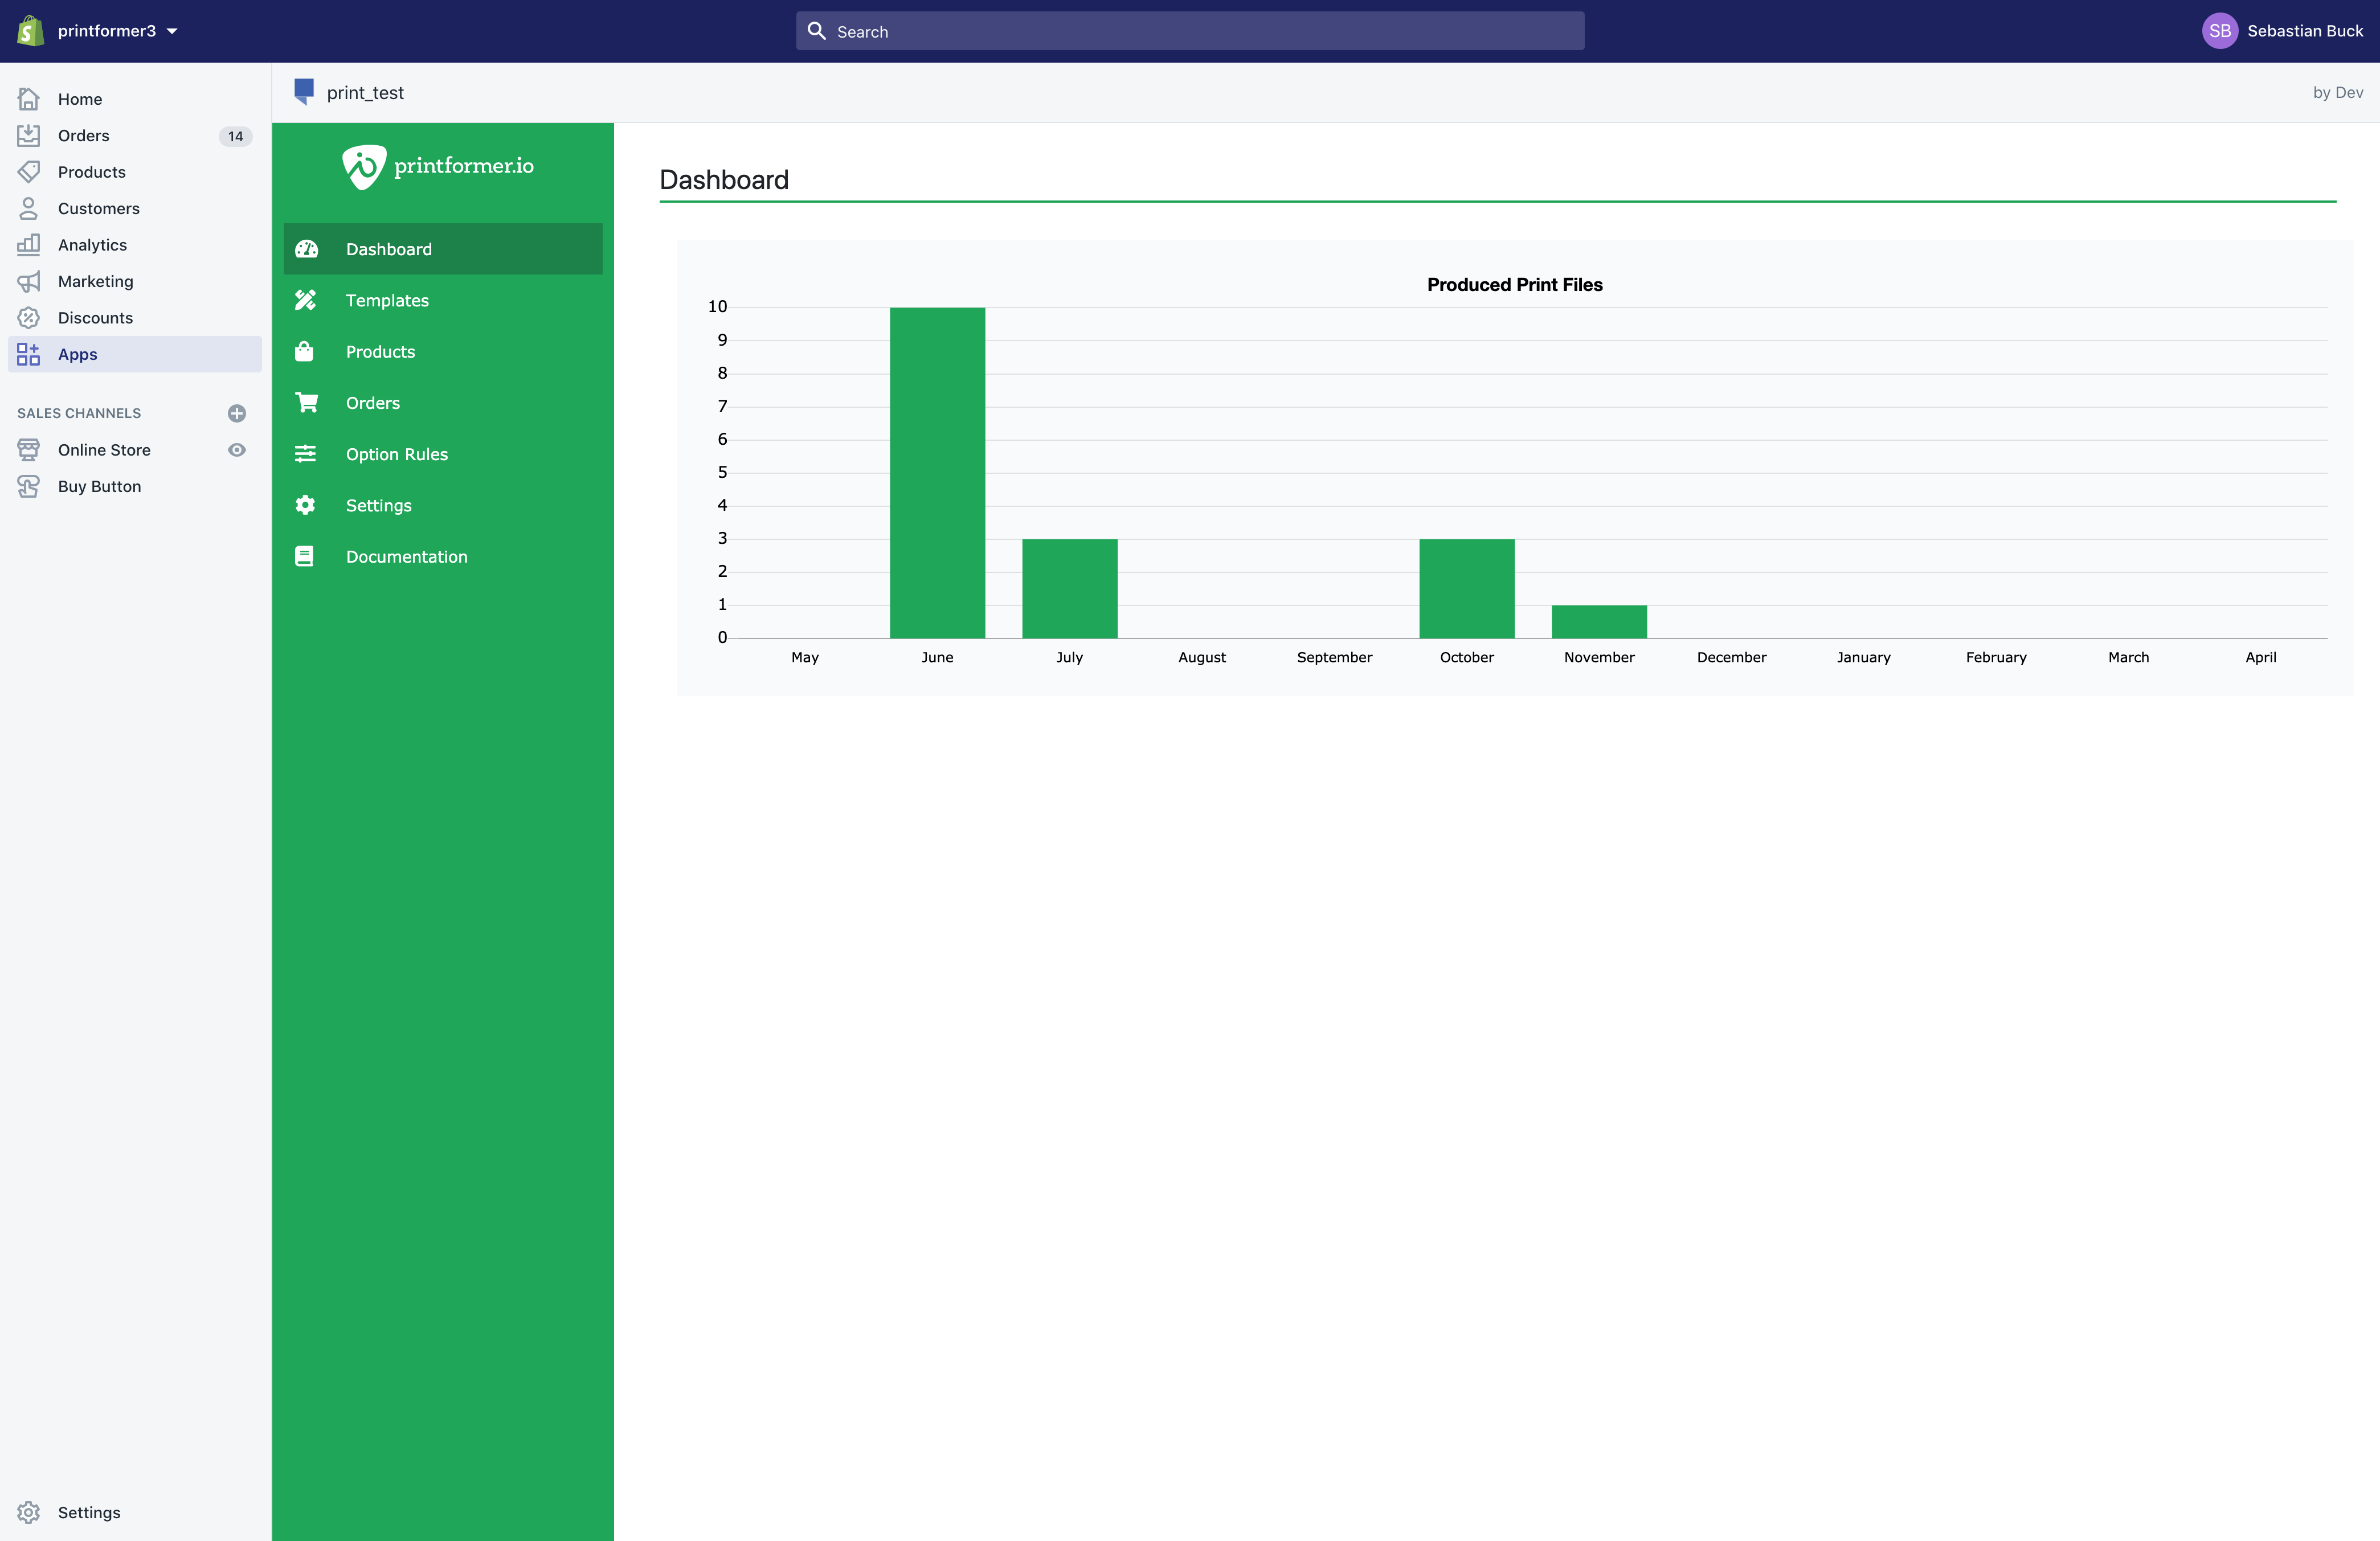Click the Marketing megaphone icon
The height and width of the screenshot is (1541, 2380).
(x=29, y=281)
